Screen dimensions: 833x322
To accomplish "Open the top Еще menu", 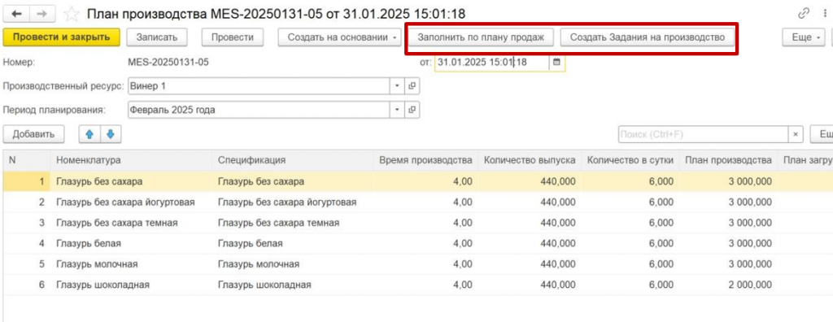I will (802, 37).
